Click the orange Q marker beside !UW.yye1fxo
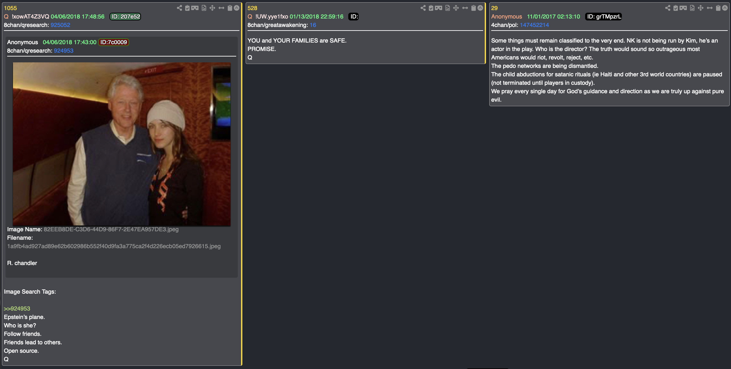 pyautogui.click(x=250, y=17)
